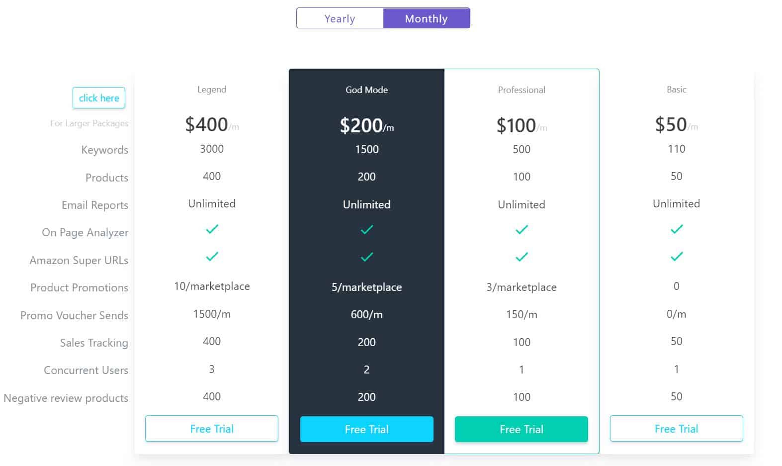Start a Free Trial of the Legend plan
Image resolution: width=782 pixels, height=466 pixels.
[x=211, y=428]
